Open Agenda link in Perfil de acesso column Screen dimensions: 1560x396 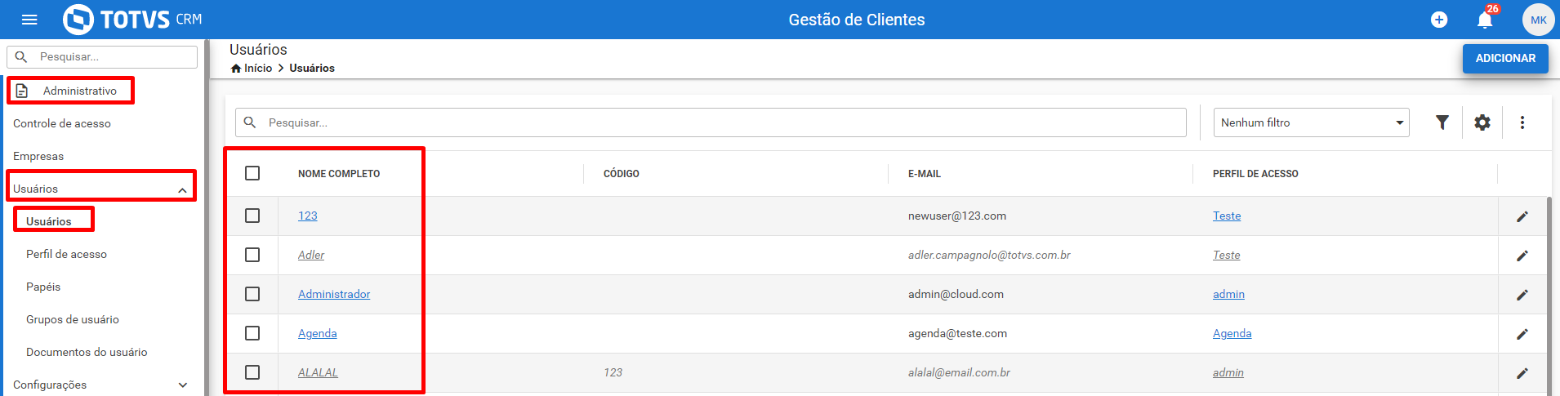click(x=1232, y=333)
